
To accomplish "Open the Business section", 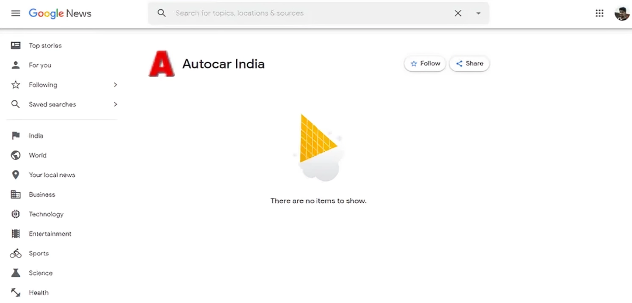I will tap(41, 194).
